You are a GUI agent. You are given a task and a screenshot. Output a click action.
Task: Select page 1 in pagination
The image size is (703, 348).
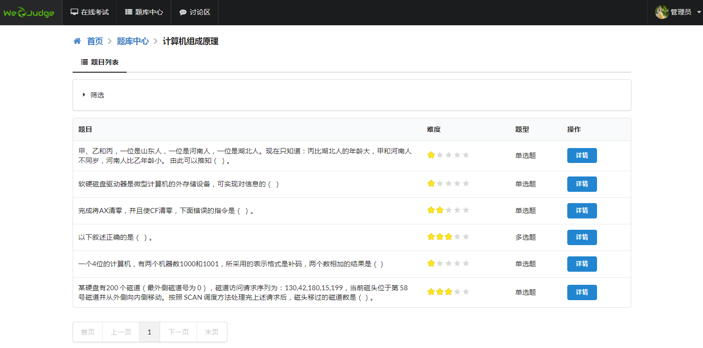(150, 332)
